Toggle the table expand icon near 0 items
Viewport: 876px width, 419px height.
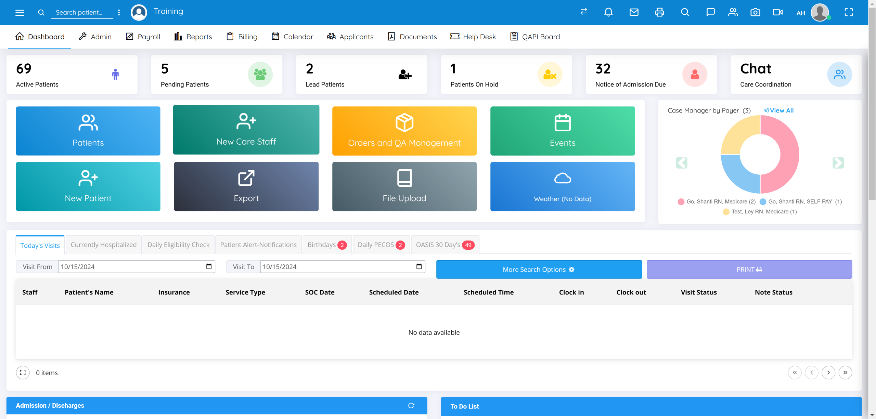(23, 372)
